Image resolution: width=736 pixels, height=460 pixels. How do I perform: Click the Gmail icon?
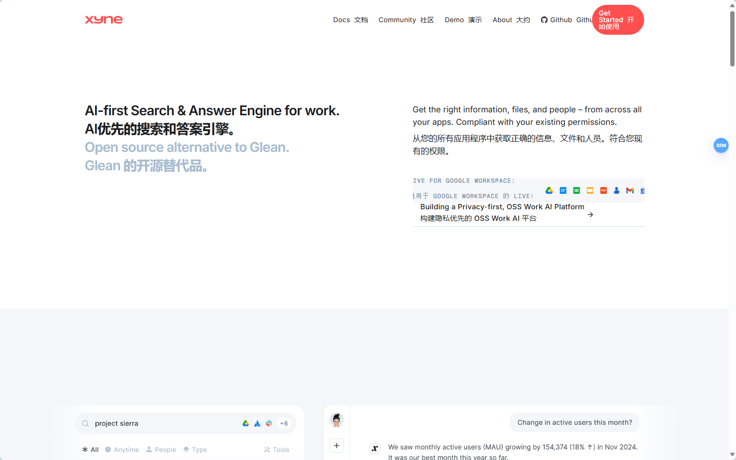click(x=630, y=190)
